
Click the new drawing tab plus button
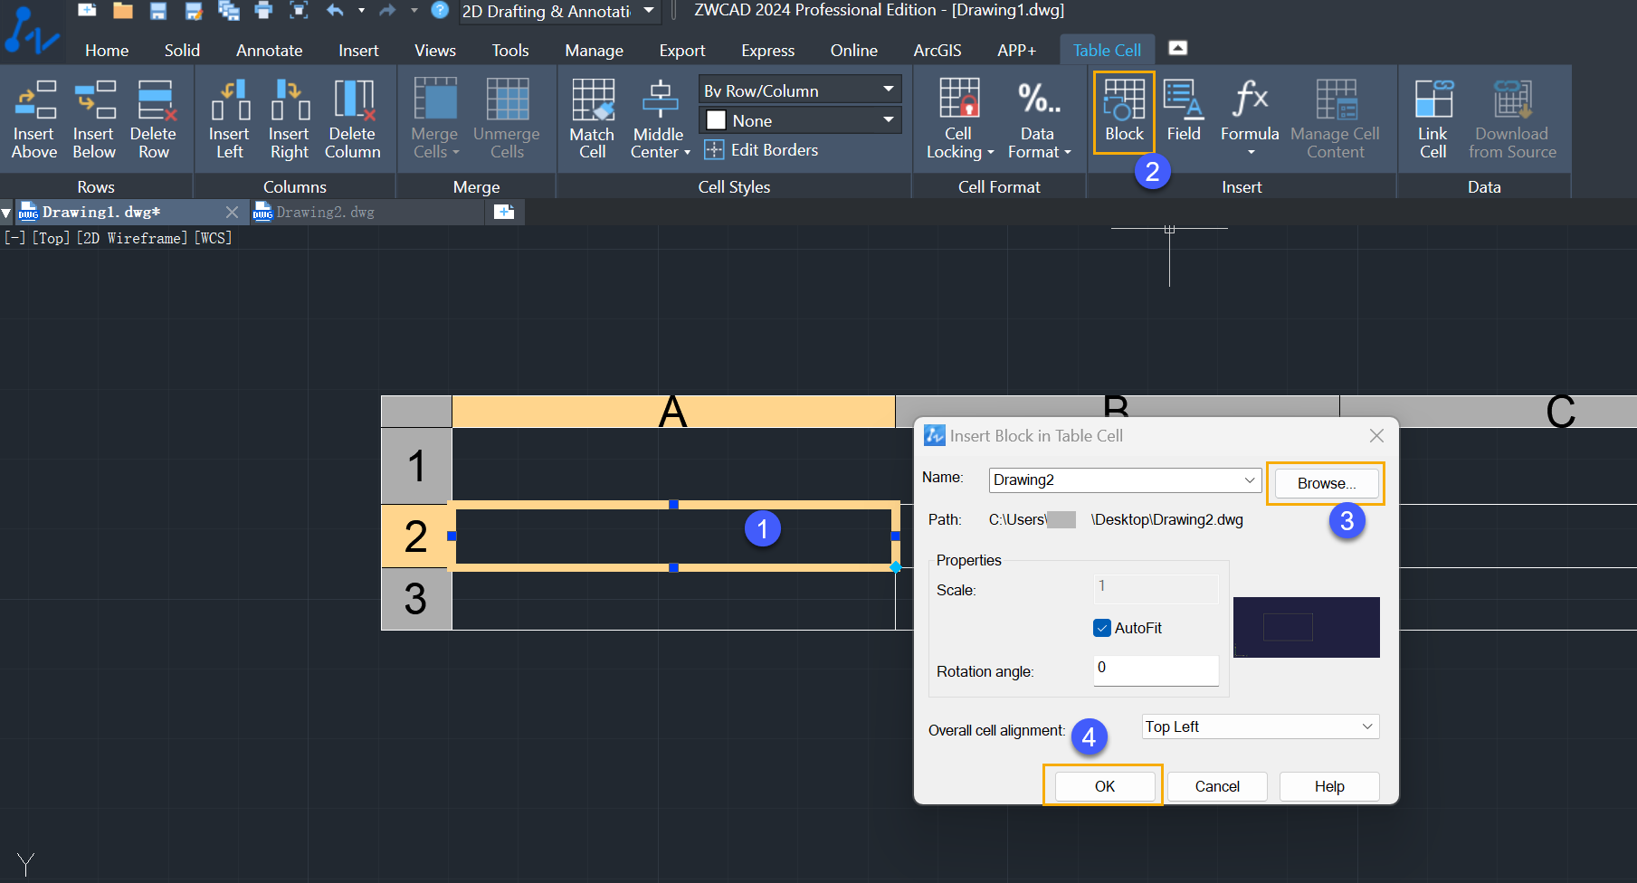[x=504, y=212]
